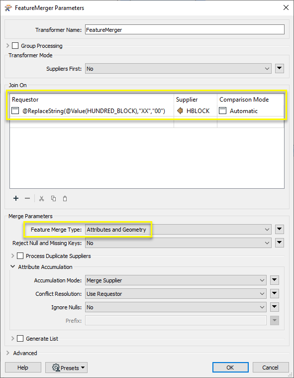Image resolution: width=294 pixels, height=378 pixels.
Task: Enable the Group Processing checkbox
Action: click(x=15, y=46)
